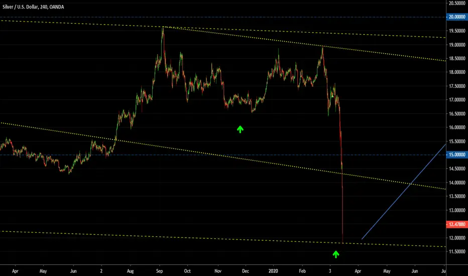Viewport: 468px width, 276px height.
Task: Click the 13.00000 price axis label
Action: click(457, 210)
